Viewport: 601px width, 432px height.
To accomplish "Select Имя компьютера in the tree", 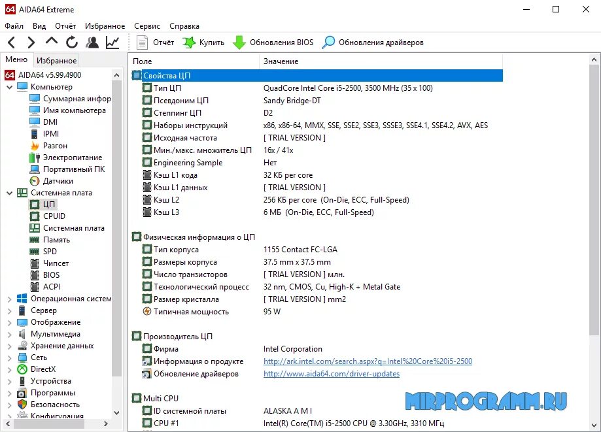I will pos(75,110).
